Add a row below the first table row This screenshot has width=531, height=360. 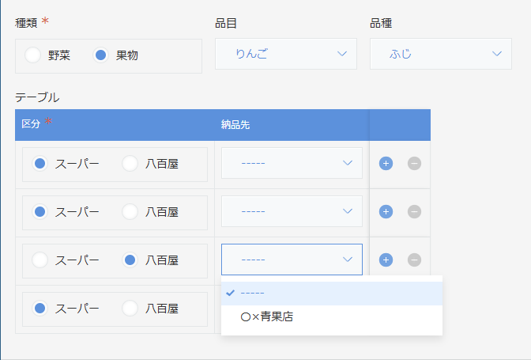(386, 164)
